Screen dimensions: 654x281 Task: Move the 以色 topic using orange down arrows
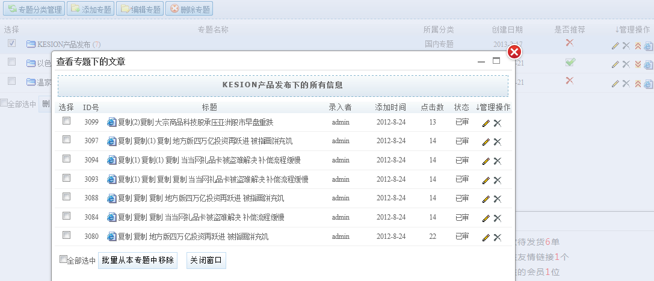pos(638,64)
